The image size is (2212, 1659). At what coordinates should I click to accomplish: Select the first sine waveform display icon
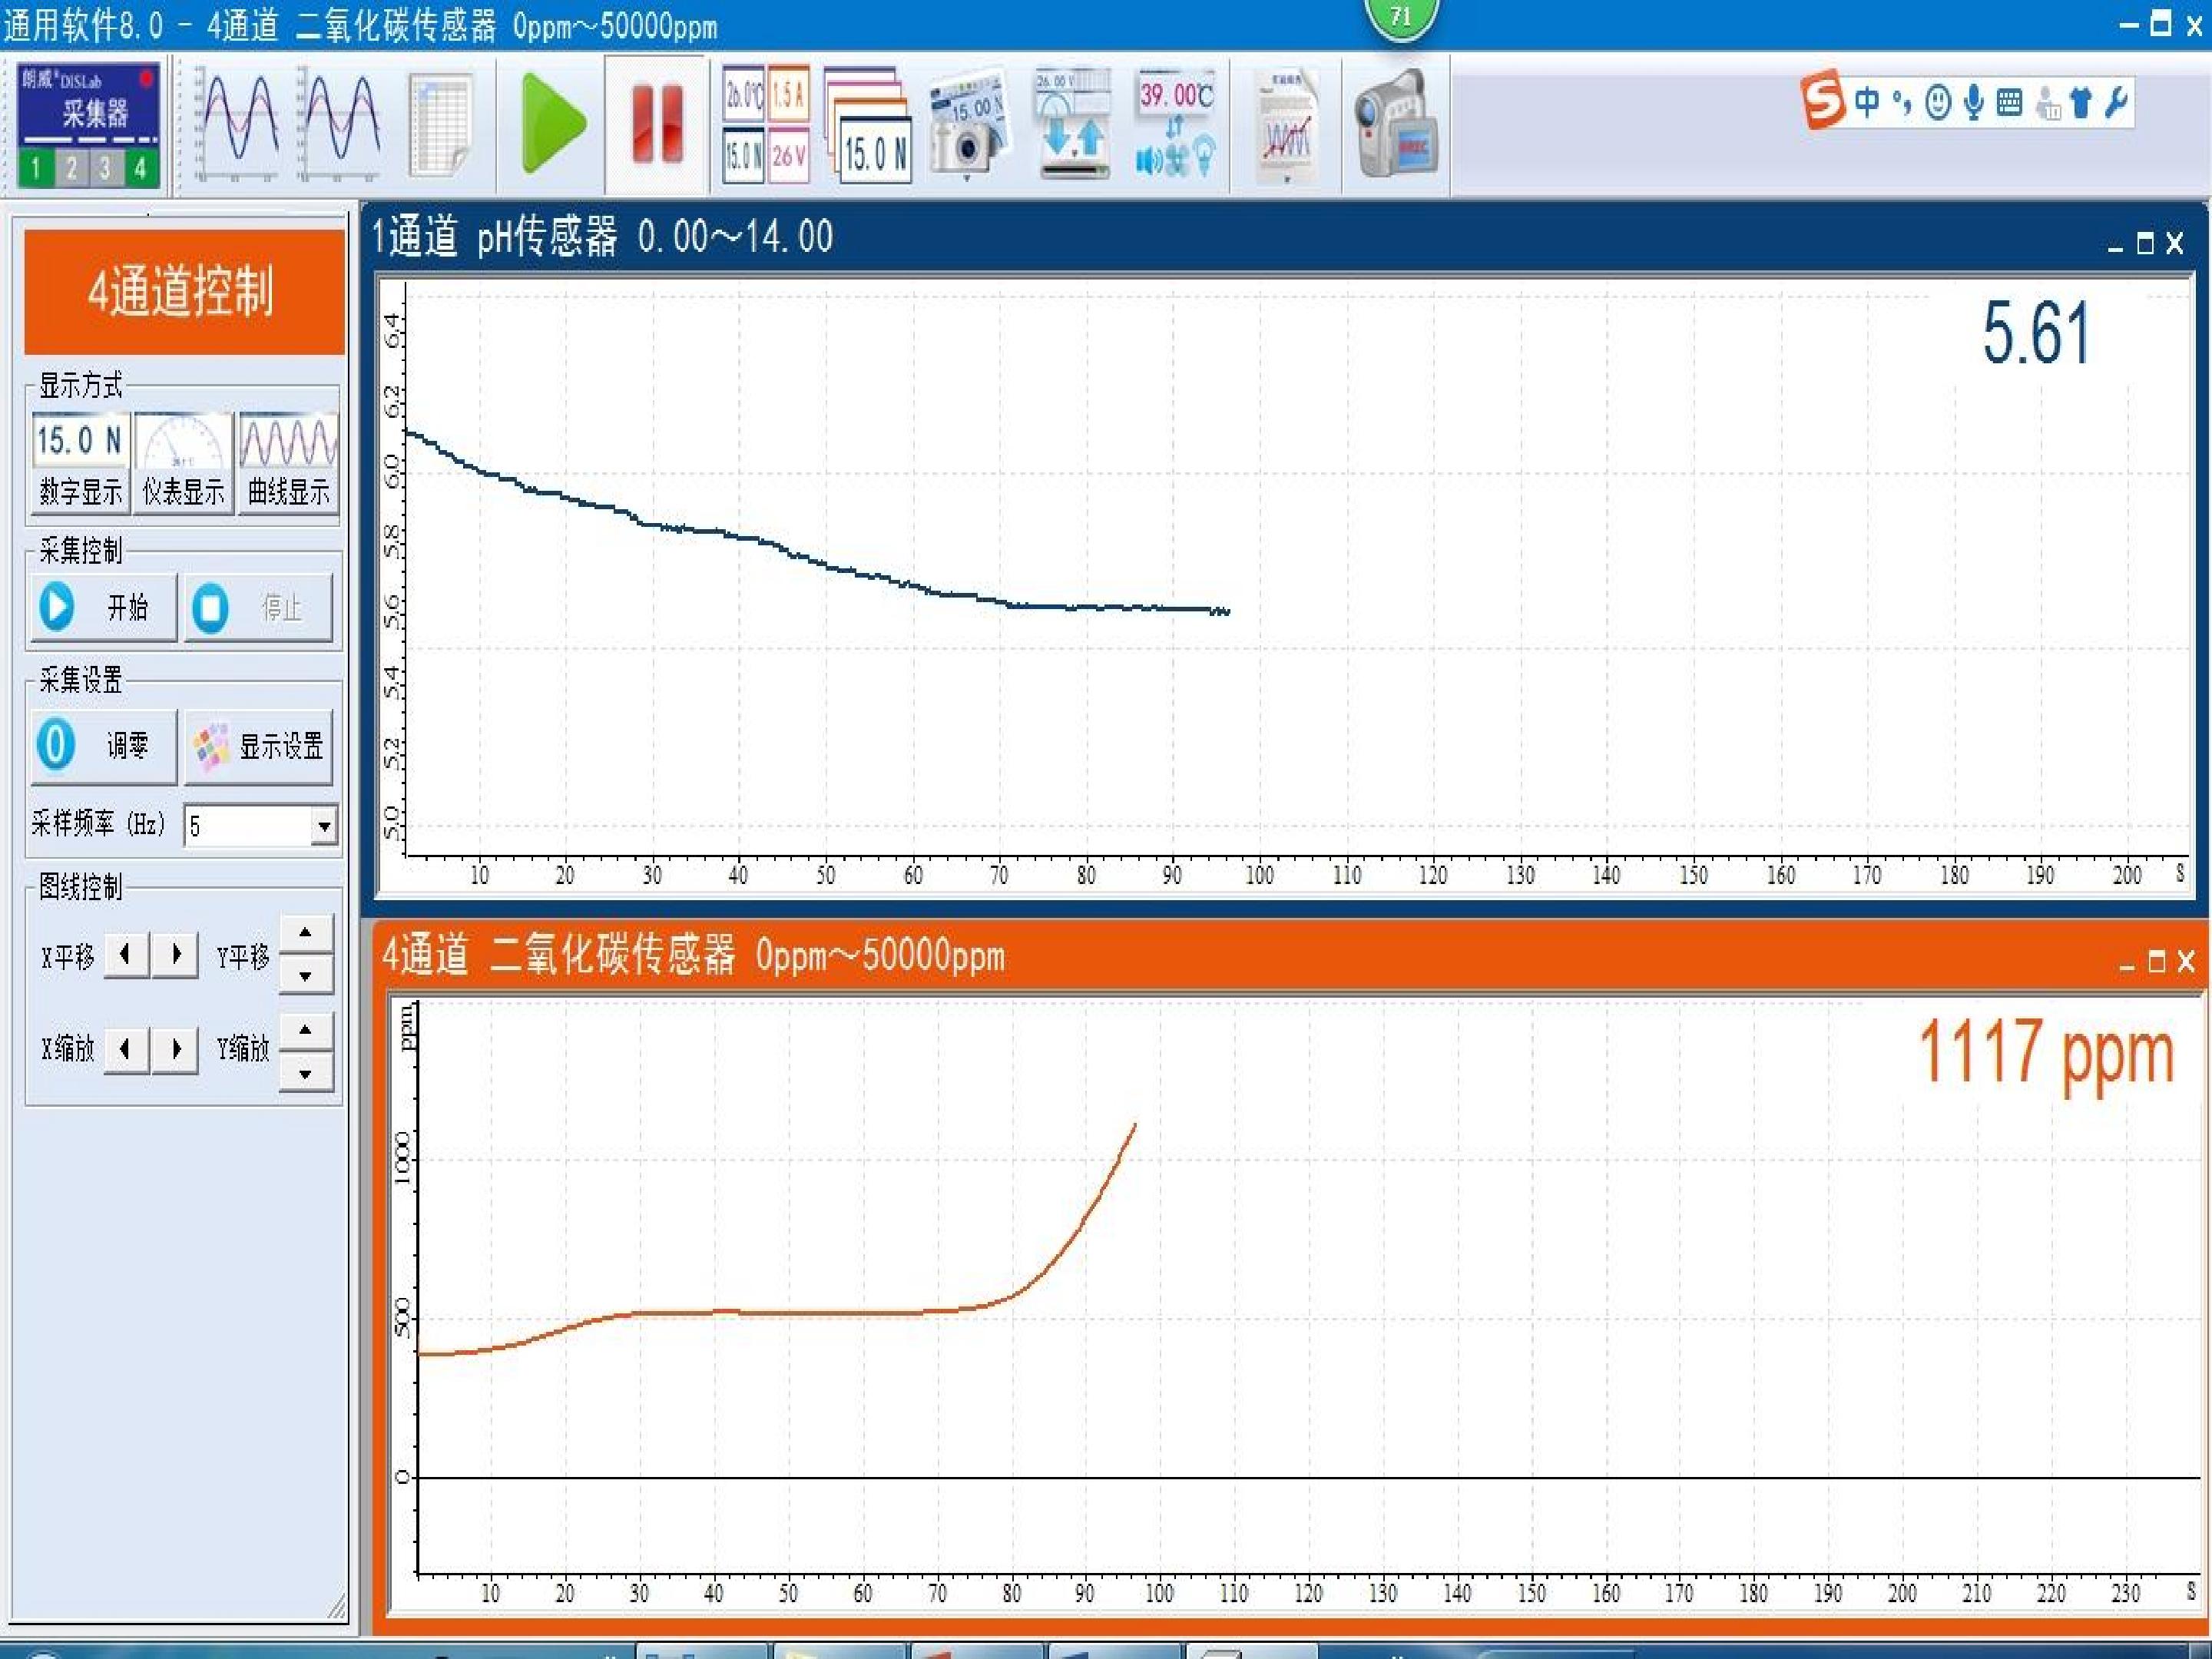(x=236, y=125)
